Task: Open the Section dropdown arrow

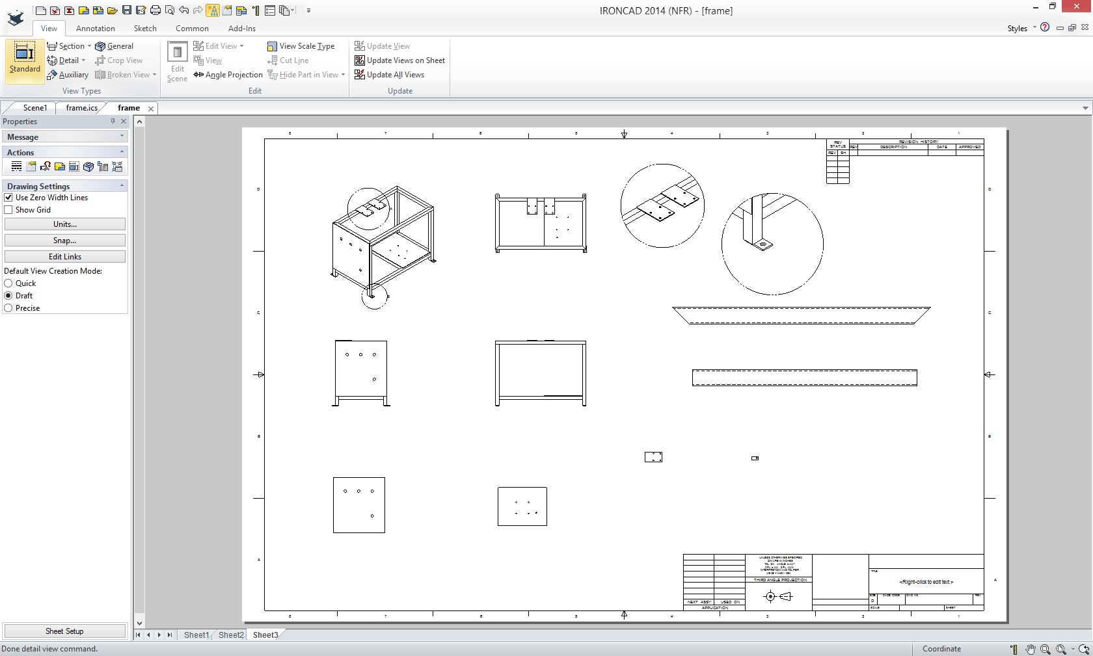Action: 89,46
